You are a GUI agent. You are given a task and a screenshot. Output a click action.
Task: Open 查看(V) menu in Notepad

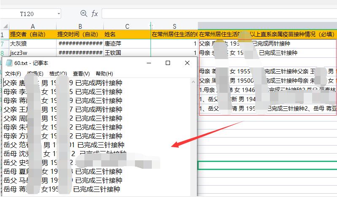pos(81,74)
